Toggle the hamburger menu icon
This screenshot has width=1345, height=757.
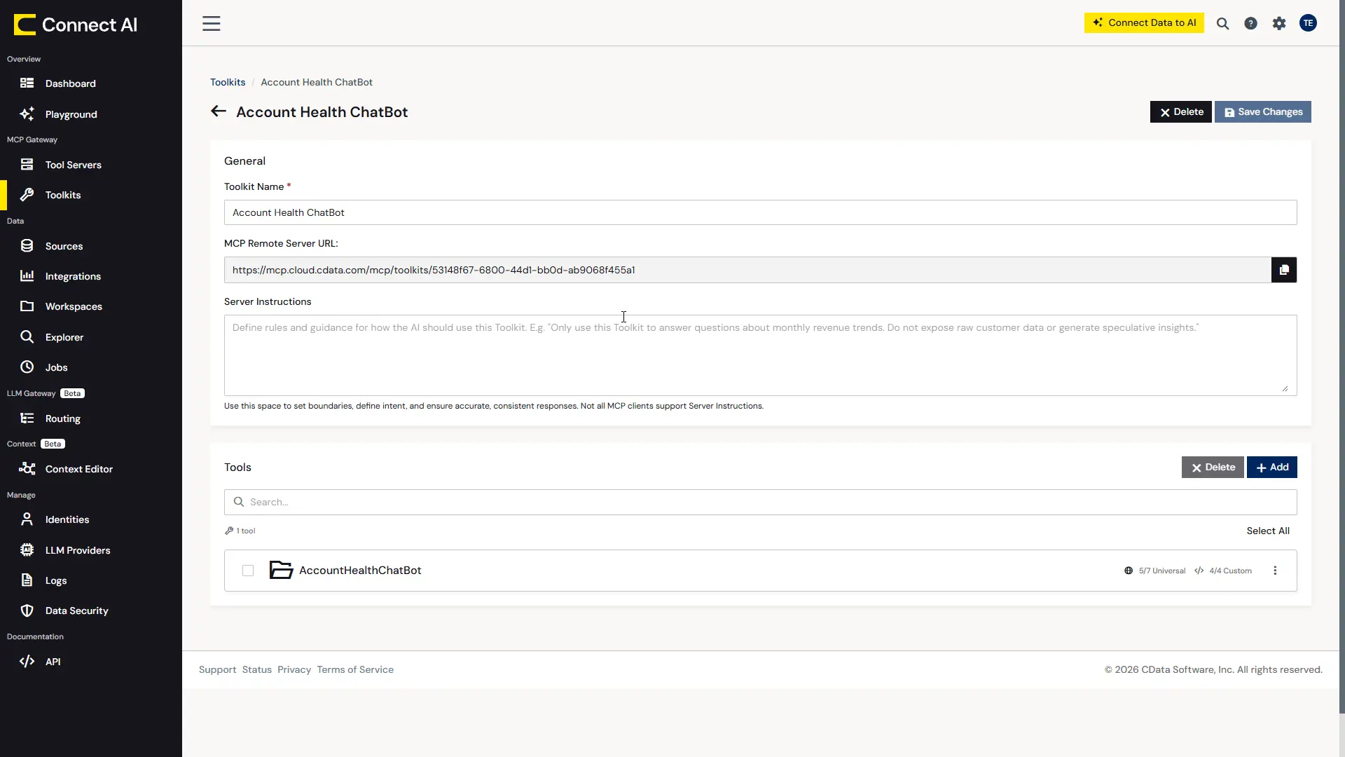coord(212,23)
